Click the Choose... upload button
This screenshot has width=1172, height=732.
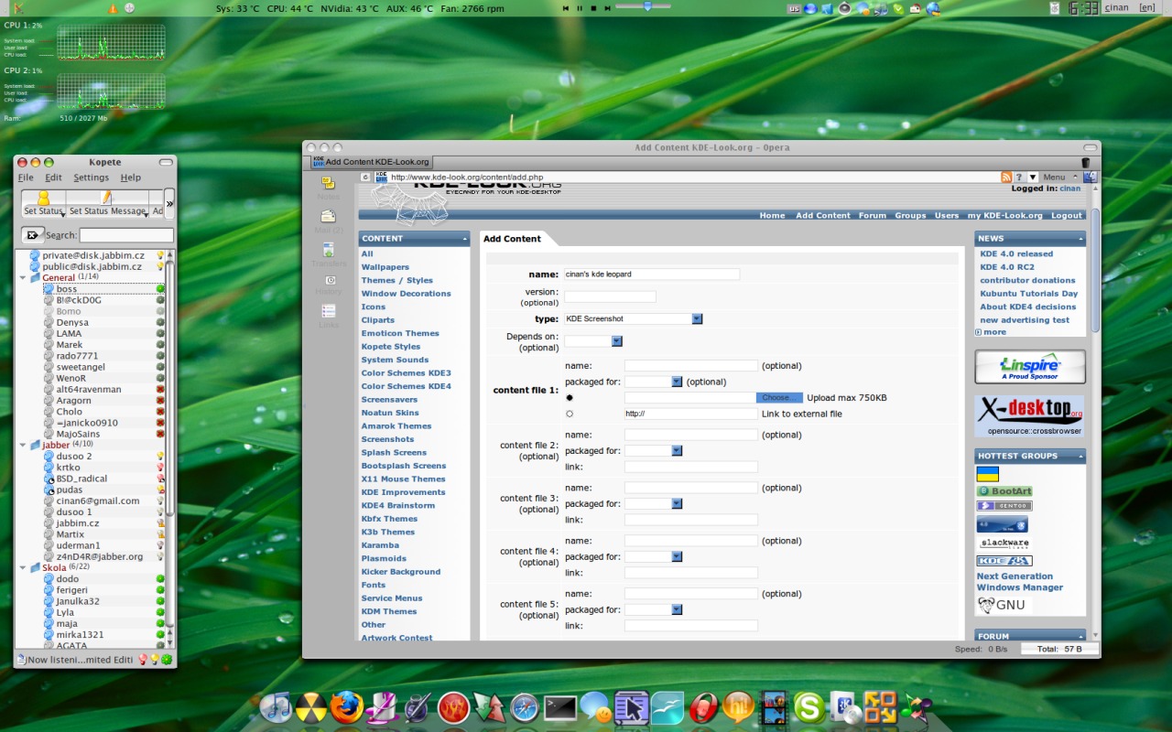tap(779, 397)
